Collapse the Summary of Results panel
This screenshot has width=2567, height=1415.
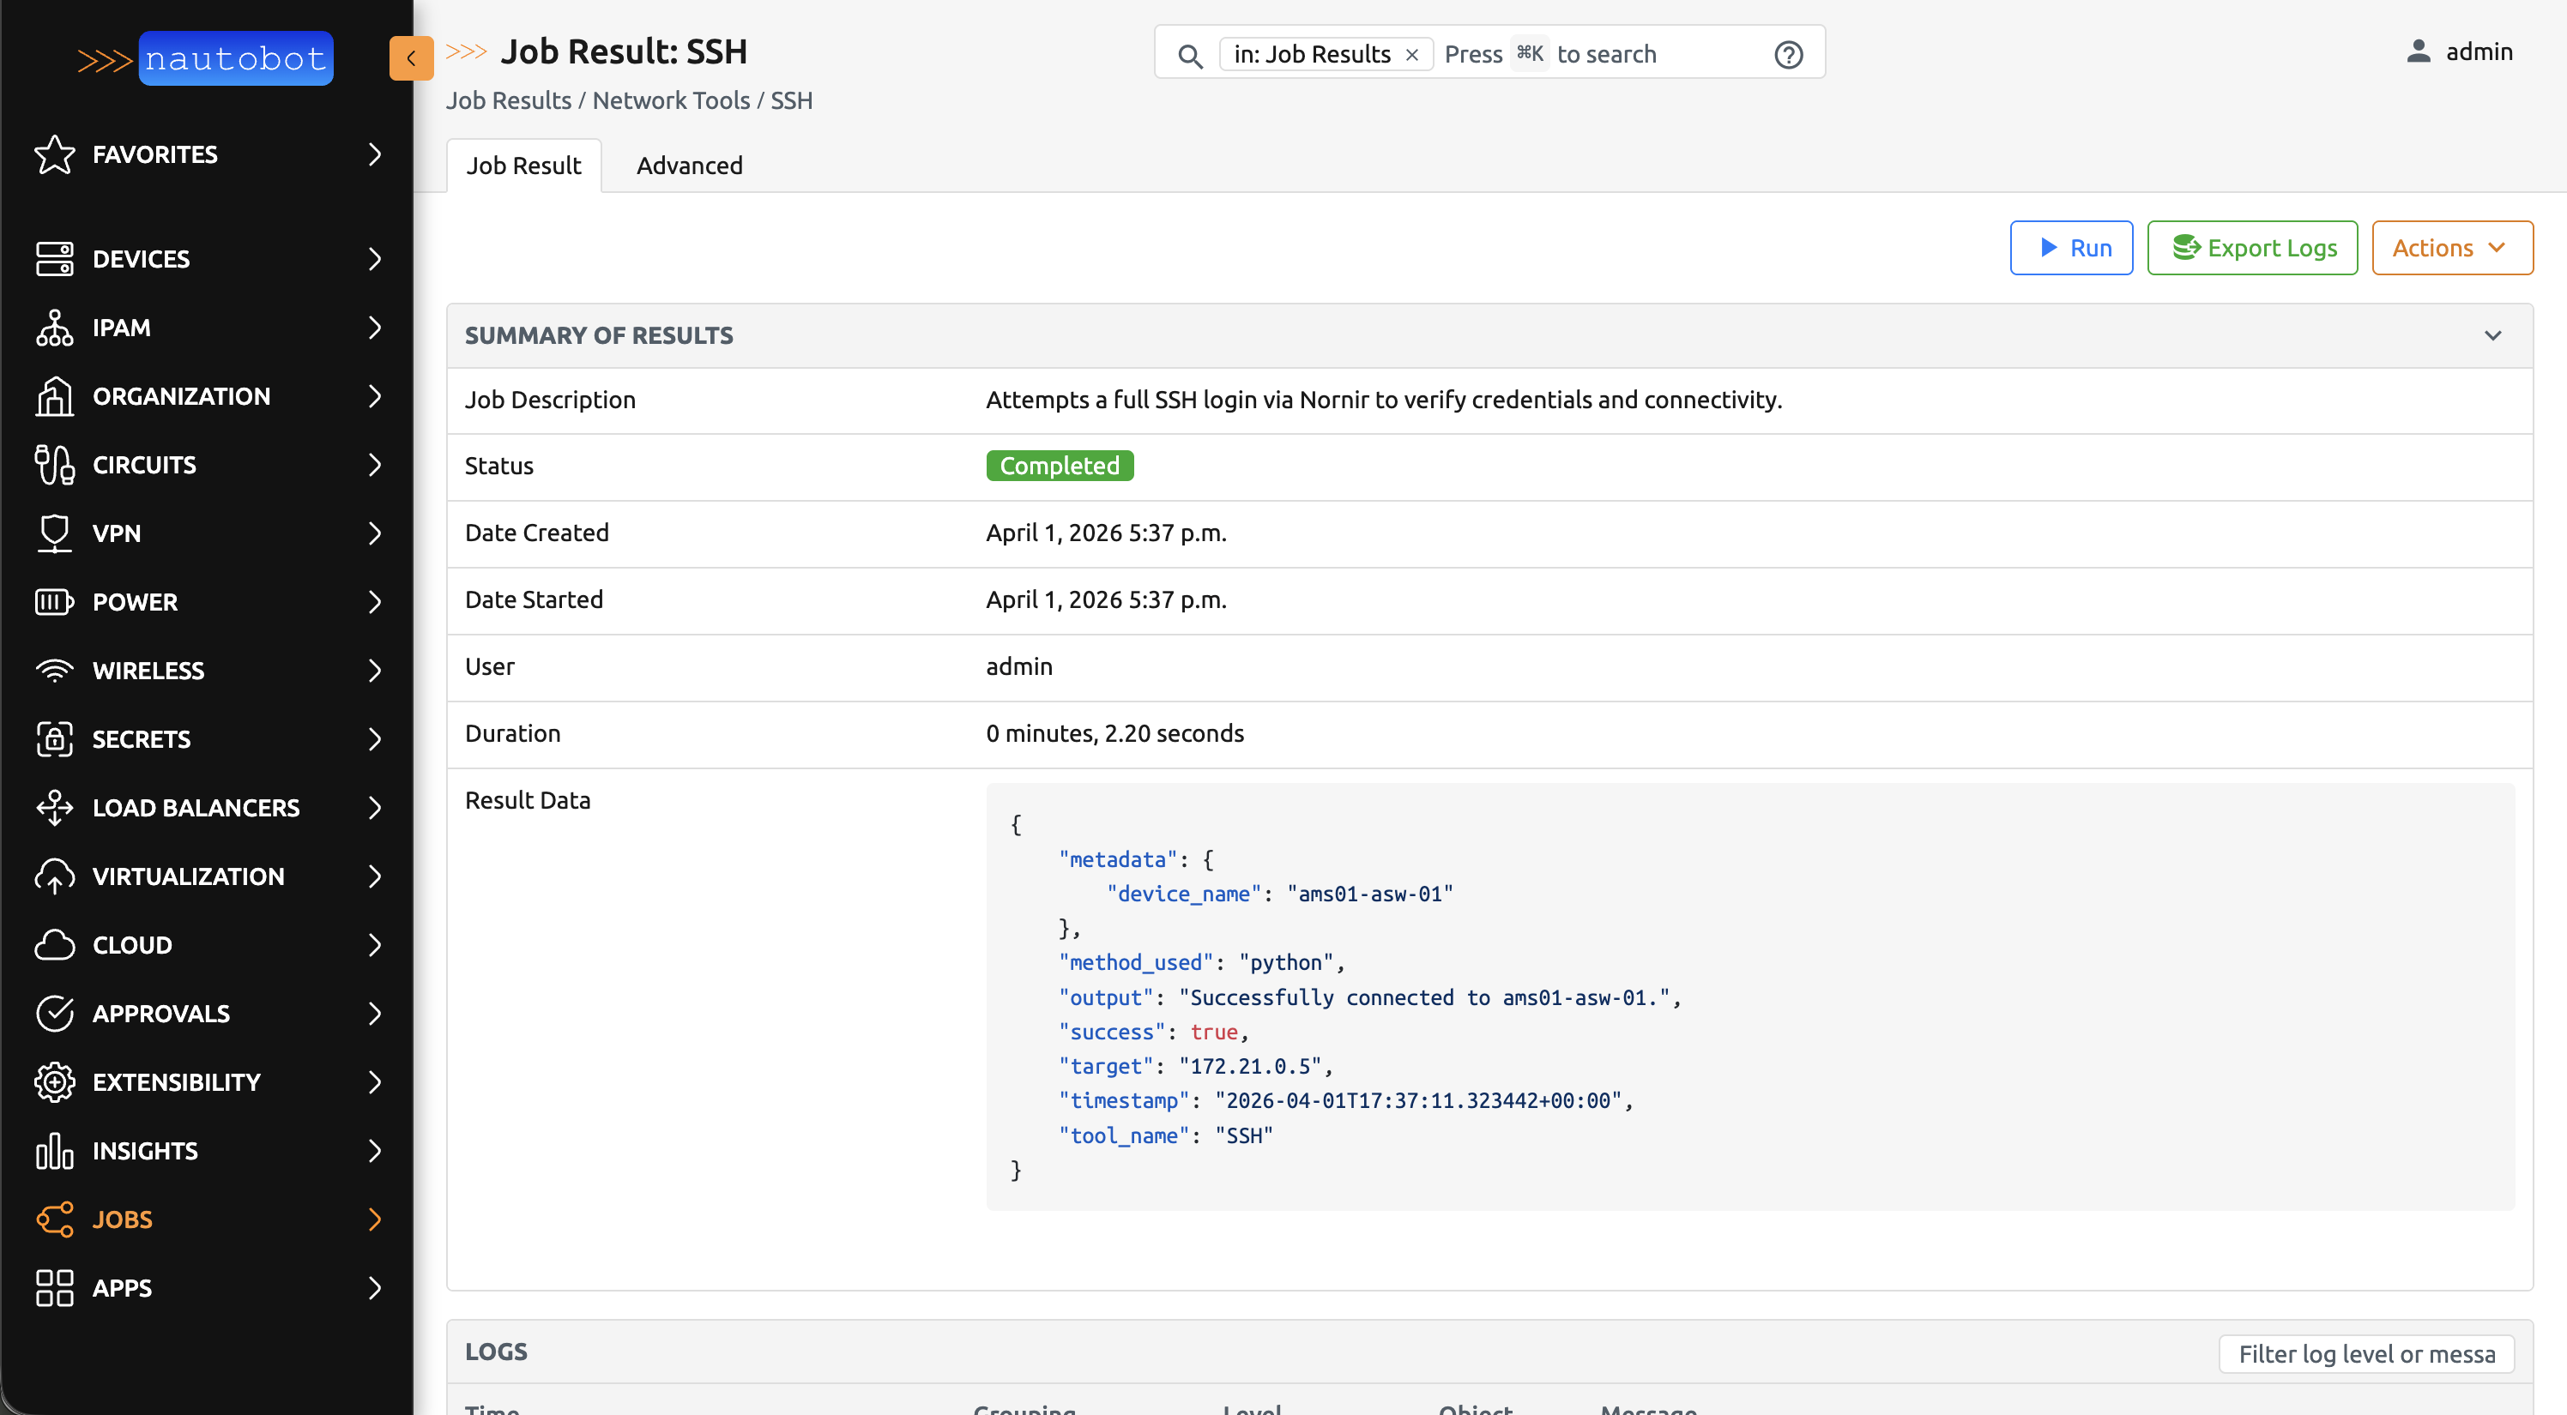point(2492,335)
